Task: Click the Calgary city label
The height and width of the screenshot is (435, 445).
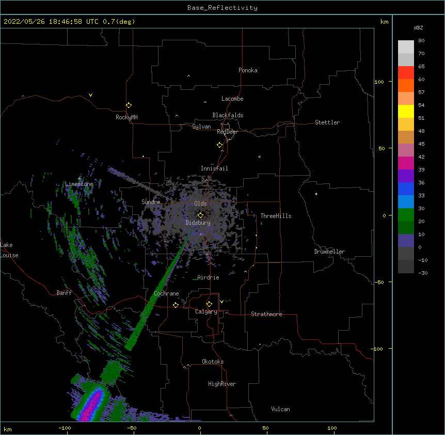Action: click(206, 312)
